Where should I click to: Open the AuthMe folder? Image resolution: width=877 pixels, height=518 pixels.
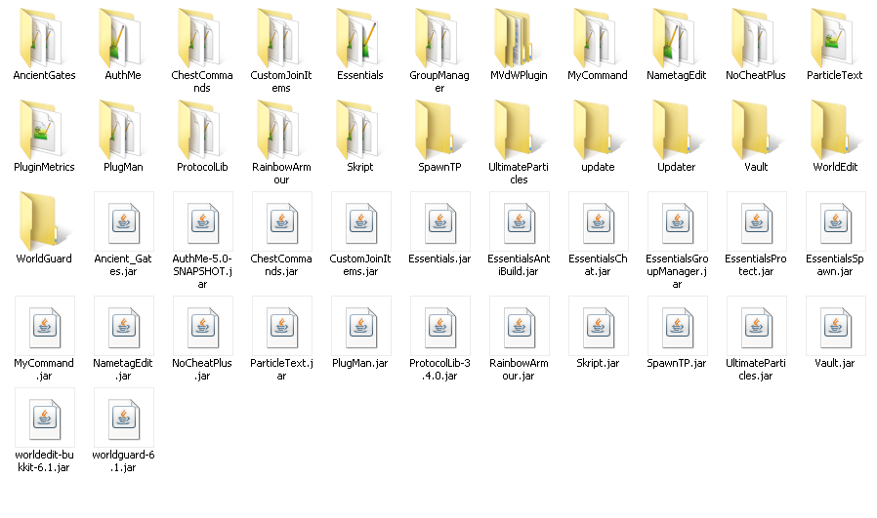123,37
